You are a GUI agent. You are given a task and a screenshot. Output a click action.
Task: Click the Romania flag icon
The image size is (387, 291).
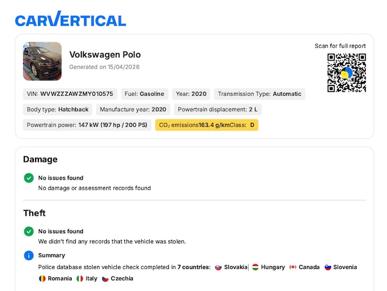point(42,279)
